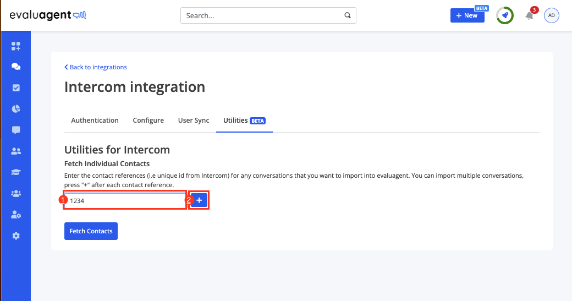This screenshot has width=572, height=301.
Task: Open the settings gear sidebar icon
Action: [16, 236]
